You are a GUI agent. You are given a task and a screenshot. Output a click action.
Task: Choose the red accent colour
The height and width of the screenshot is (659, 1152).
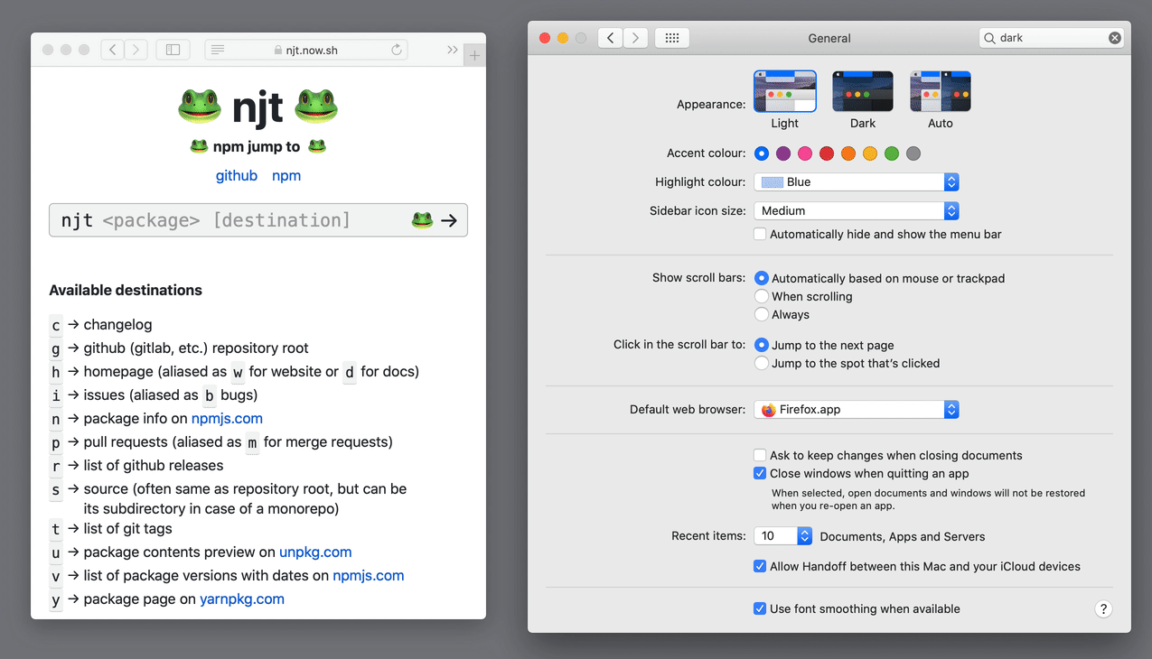(827, 153)
